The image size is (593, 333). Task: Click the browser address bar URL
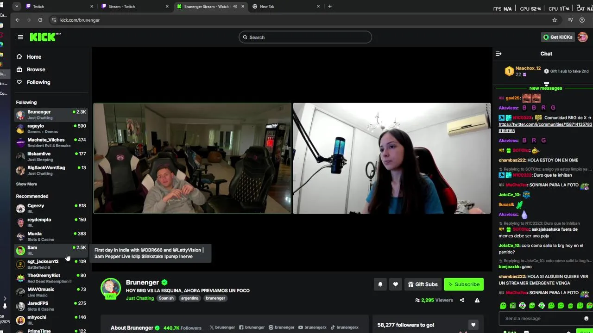pos(80,20)
